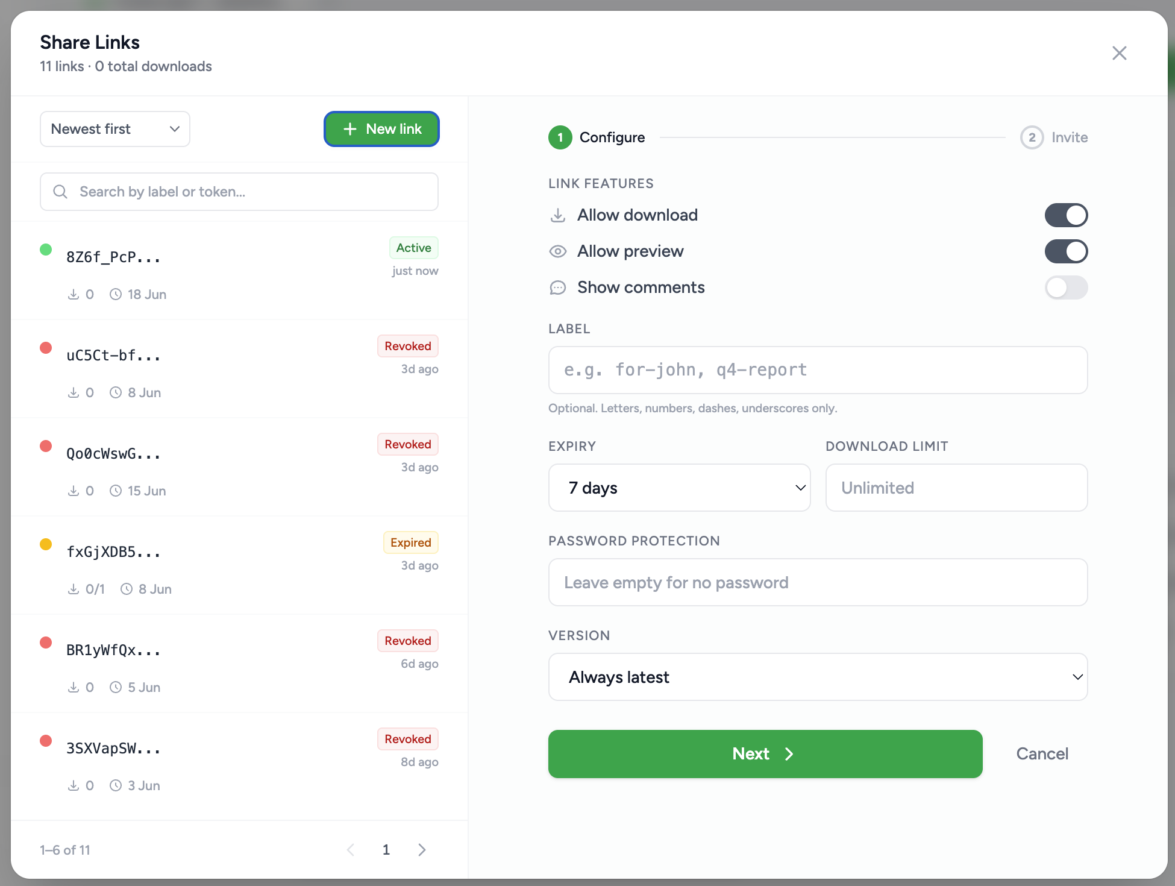Click yellow status dot of fxGjXDB5...
This screenshot has width=1175, height=886.
click(x=46, y=544)
